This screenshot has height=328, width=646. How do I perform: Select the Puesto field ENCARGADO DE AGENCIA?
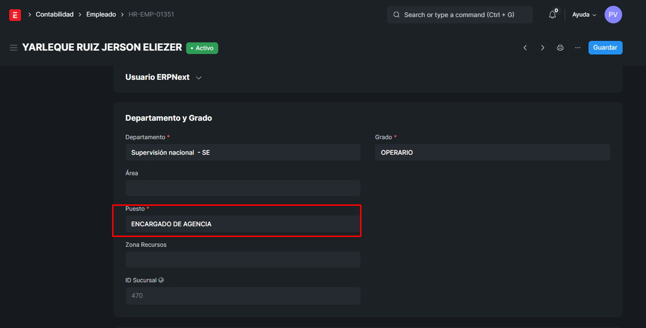pos(243,224)
